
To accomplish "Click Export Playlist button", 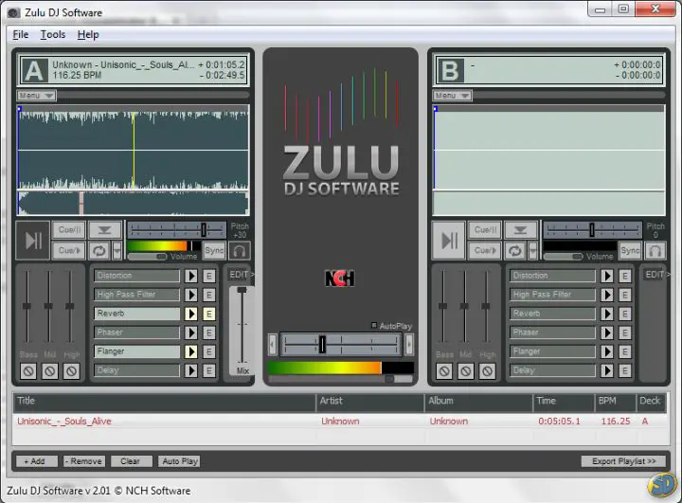I will click(623, 461).
